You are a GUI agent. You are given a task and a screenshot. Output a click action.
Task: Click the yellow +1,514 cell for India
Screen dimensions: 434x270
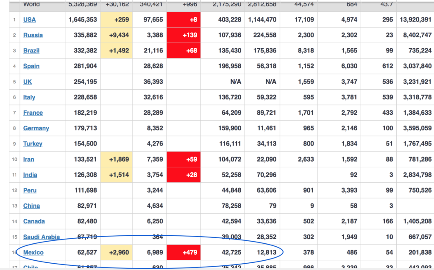[116, 175]
